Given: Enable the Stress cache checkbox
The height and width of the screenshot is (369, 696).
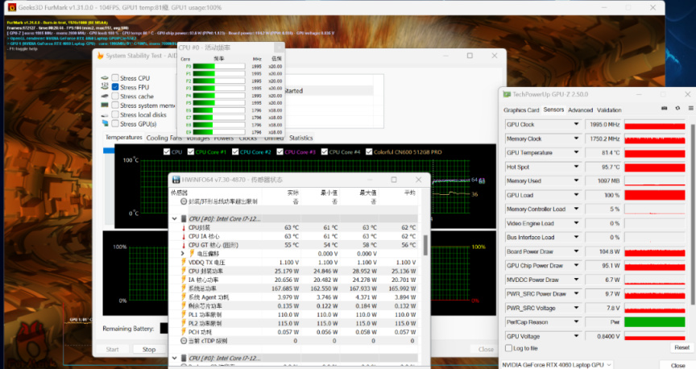Looking at the screenshot, I should coord(115,96).
